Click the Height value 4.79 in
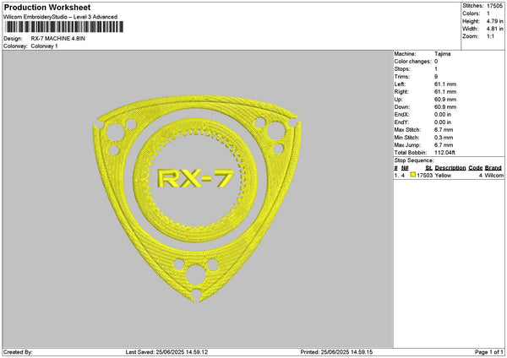 [x=494, y=21]
